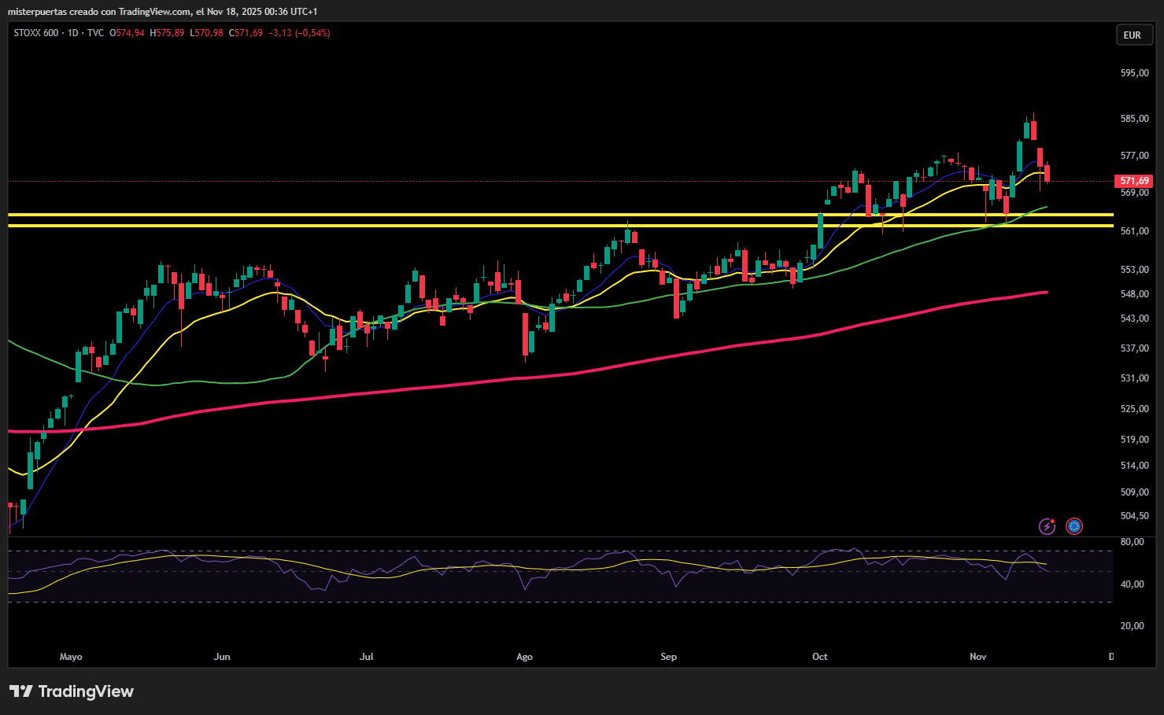Click the 585,00 price axis label
The height and width of the screenshot is (715, 1164).
point(1135,119)
